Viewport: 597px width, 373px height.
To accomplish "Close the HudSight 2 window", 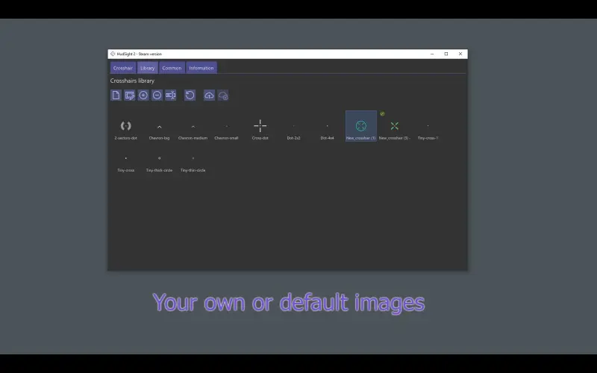I will [460, 54].
